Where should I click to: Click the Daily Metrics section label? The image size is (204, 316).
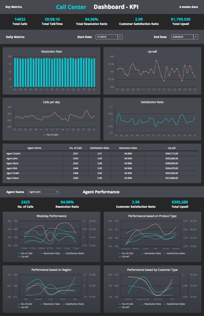point(15,37)
